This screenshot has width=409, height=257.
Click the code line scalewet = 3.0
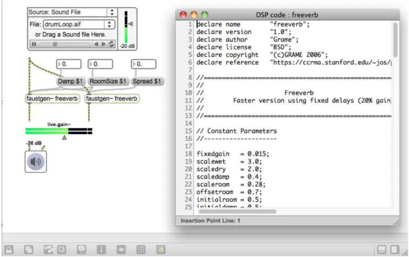point(229,161)
